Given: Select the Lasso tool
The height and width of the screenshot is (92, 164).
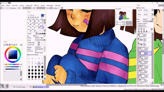Looking at the screenshot, I should tap(31, 15).
